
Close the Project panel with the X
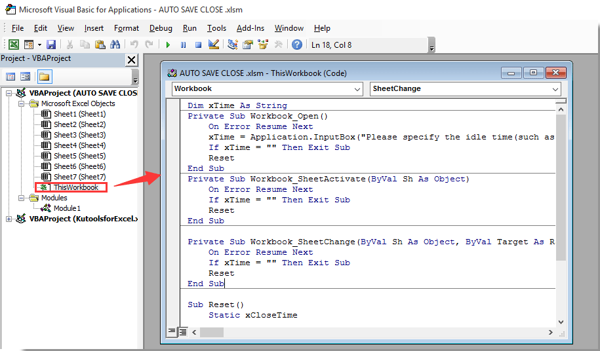[131, 60]
